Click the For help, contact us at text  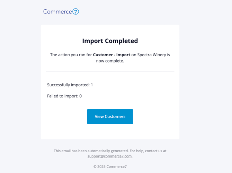148,151
